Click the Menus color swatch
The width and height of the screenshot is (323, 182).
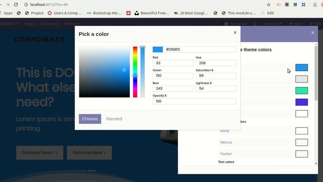tap(302, 143)
